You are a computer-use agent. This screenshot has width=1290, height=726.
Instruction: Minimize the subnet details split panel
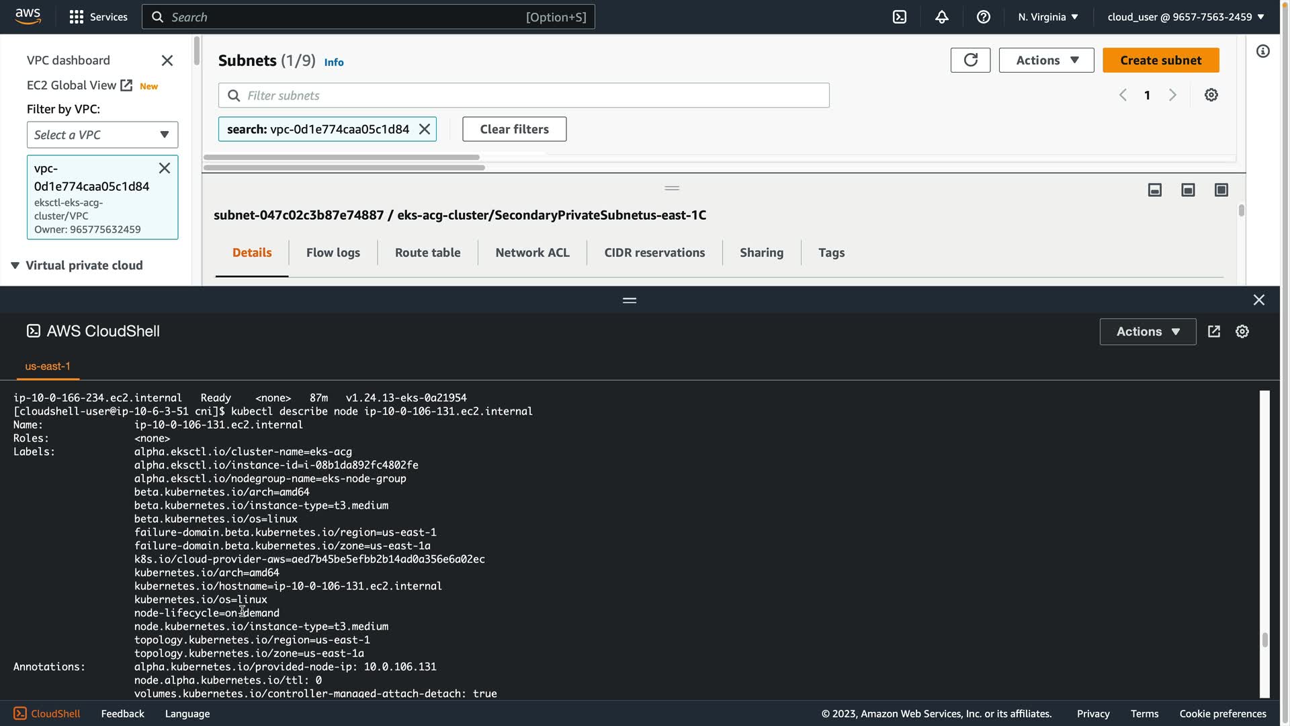click(1154, 190)
